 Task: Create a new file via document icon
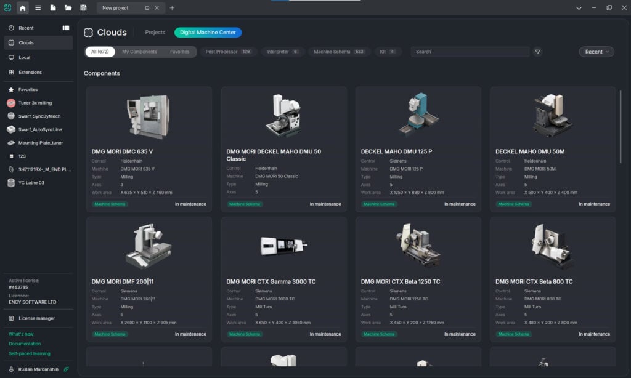53,7
